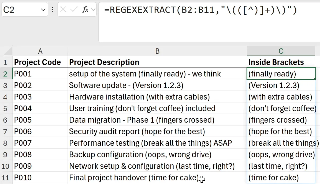Select the Inside Brackets header cell C1
This screenshot has height=184, width=320.
pyautogui.click(x=281, y=62)
